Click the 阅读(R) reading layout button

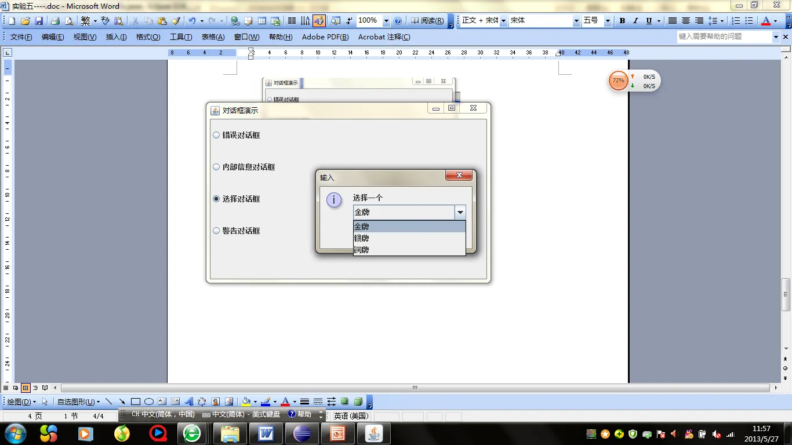pyautogui.click(x=427, y=21)
